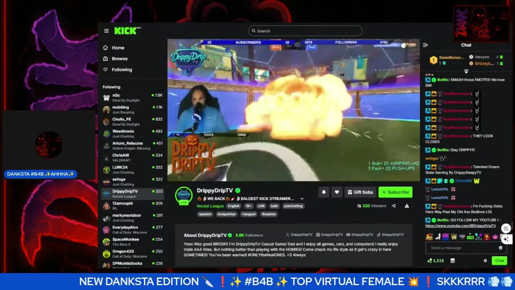
Task: Open chat settings gear
Action: point(485,261)
